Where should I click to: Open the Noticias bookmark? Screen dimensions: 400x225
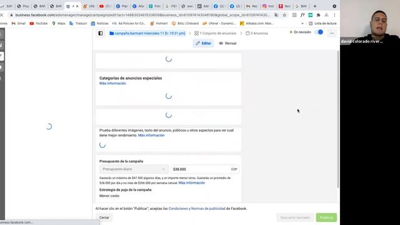[100, 23]
